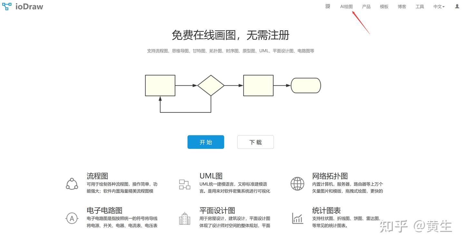Click the 电子电路图 circuit icon
Screen dimensions: 464x245
pyautogui.click(x=72, y=218)
